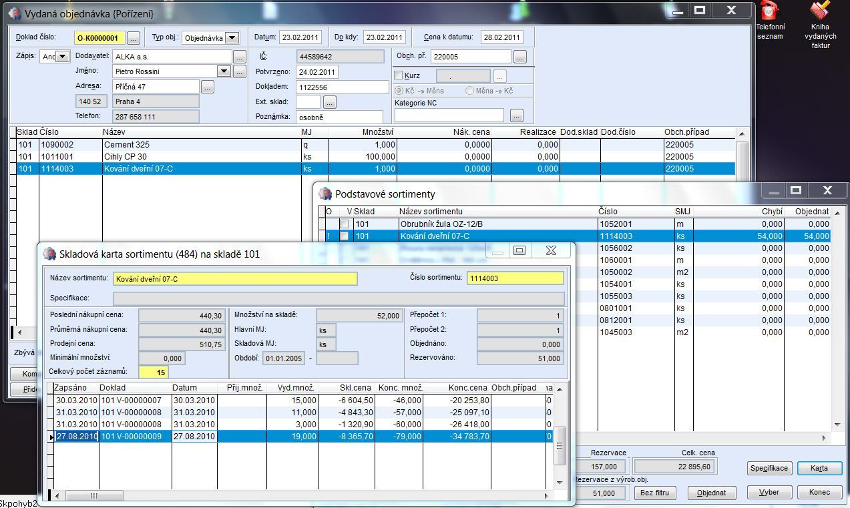850x508 pixels.
Task: Open the lookup button next to Dodavatel ALKA a.s.
Action: pos(240,57)
